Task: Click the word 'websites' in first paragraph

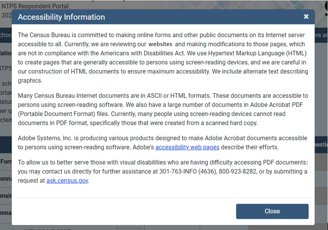Action: [160, 44]
